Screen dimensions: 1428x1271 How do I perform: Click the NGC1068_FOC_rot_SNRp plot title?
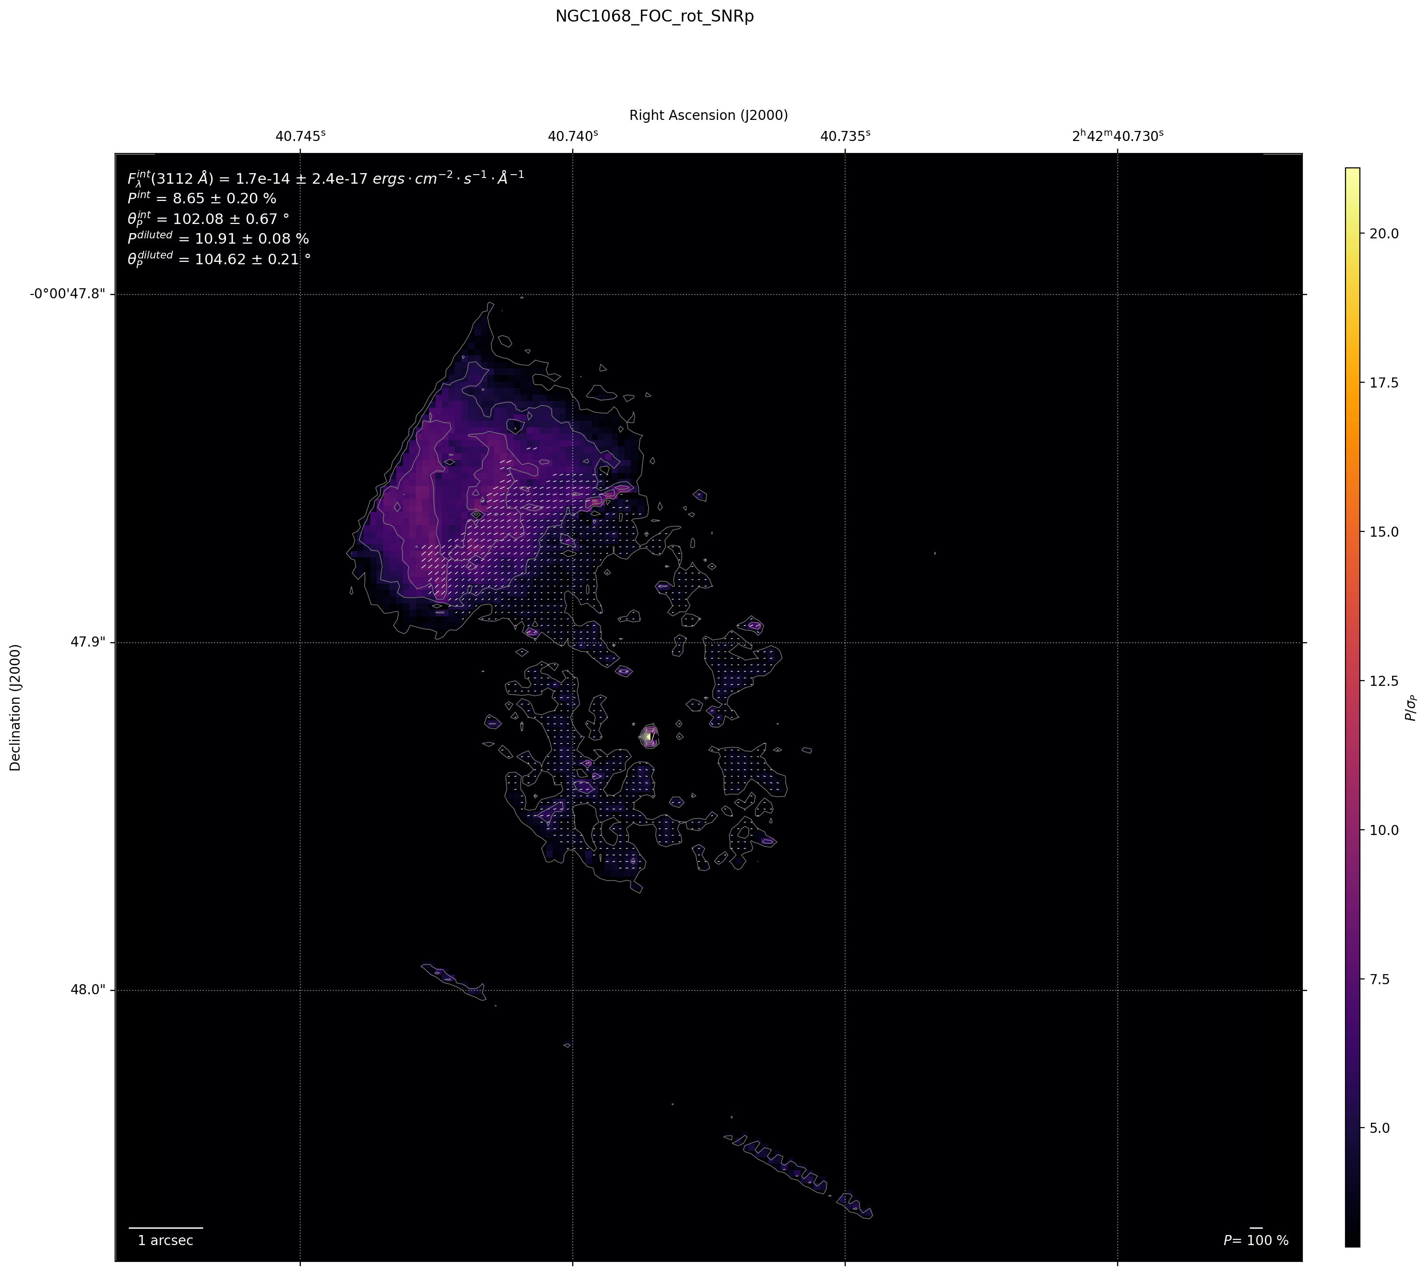point(654,16)
